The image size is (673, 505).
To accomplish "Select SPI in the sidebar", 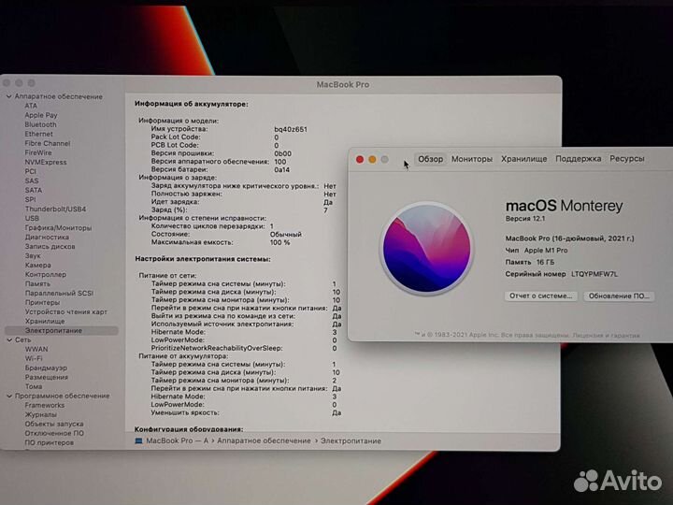I will (x=30, y=200).
